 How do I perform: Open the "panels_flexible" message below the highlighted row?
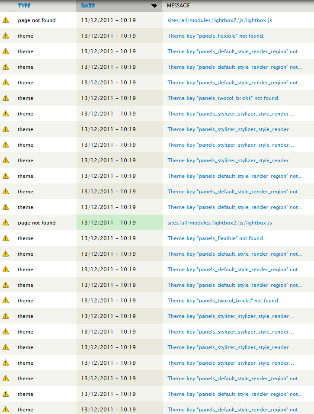point(216,238)
